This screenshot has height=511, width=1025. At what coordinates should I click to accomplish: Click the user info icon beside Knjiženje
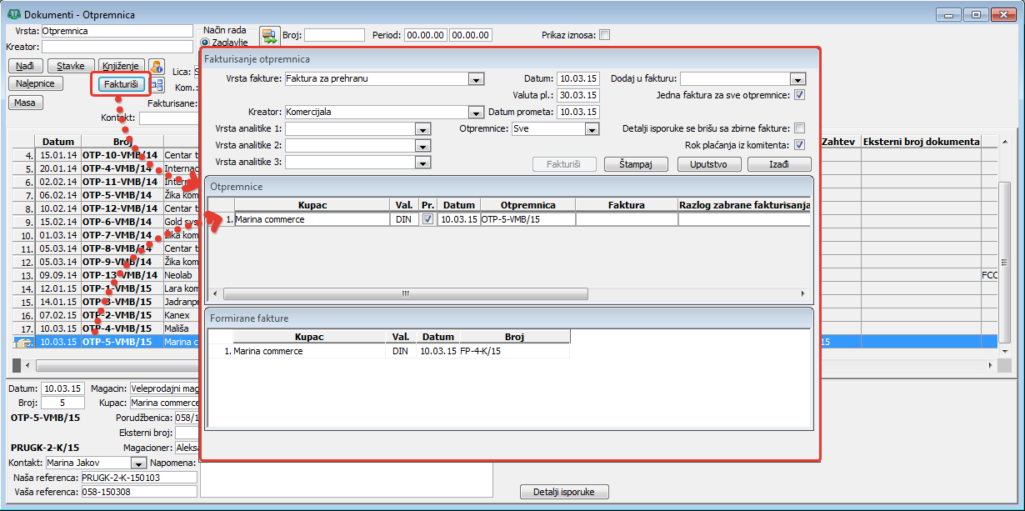157,66
